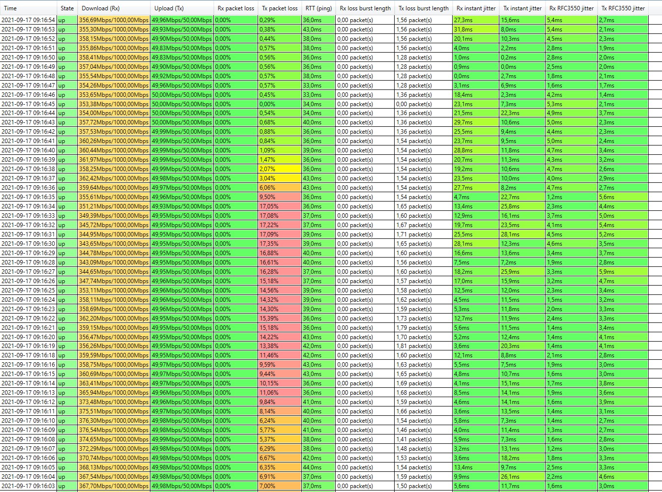Select Tx packet loss value 9,50%

tap(280, 197)
